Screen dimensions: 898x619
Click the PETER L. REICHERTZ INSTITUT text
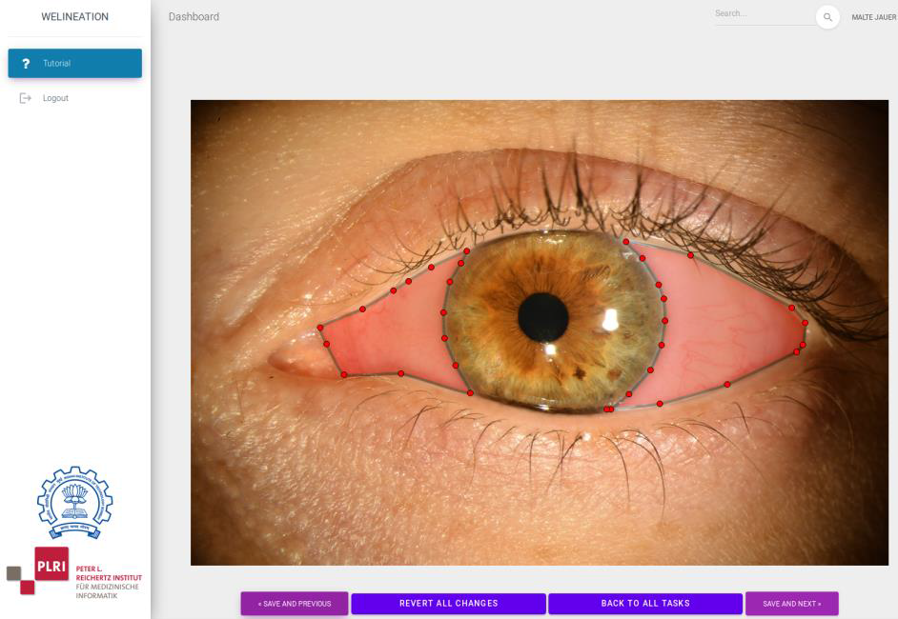point(109,574)
